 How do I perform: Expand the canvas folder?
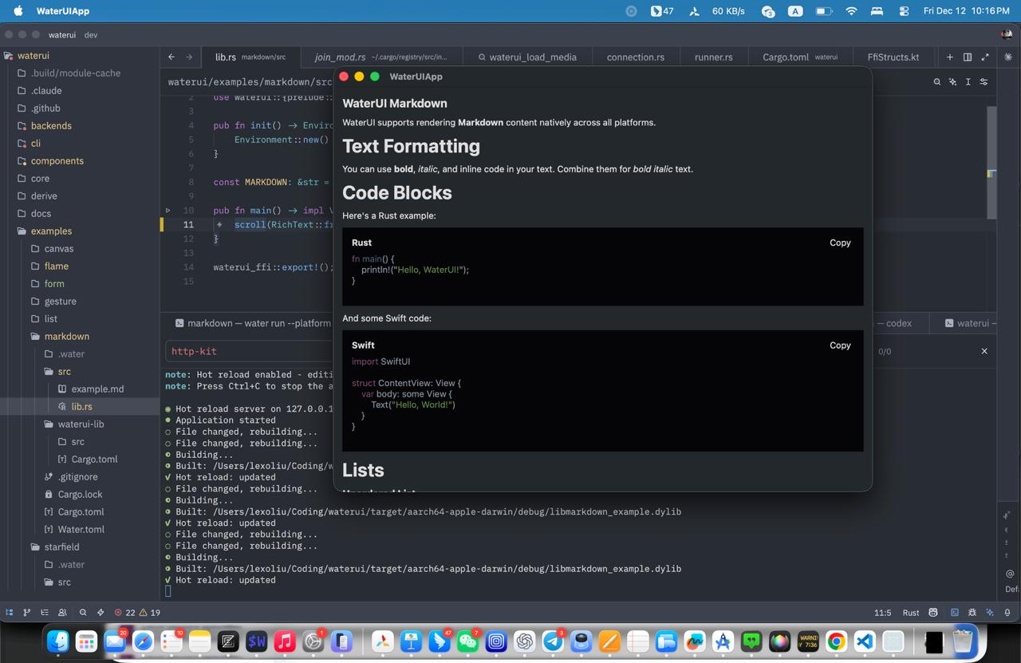point(80,249)
